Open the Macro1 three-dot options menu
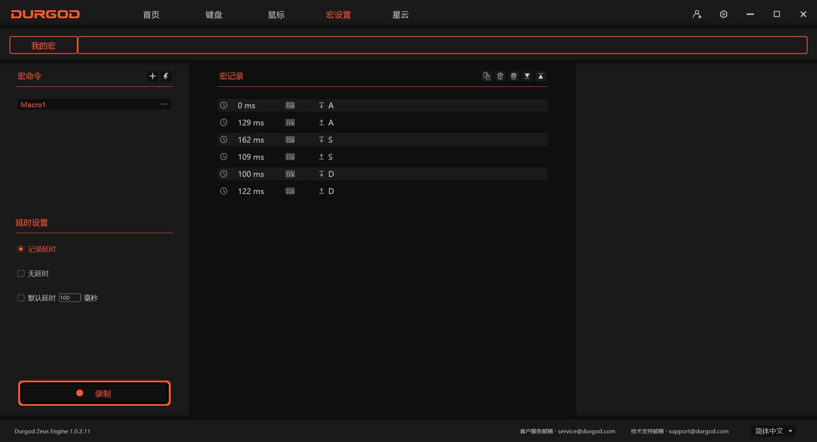 [x=164, y=105]
